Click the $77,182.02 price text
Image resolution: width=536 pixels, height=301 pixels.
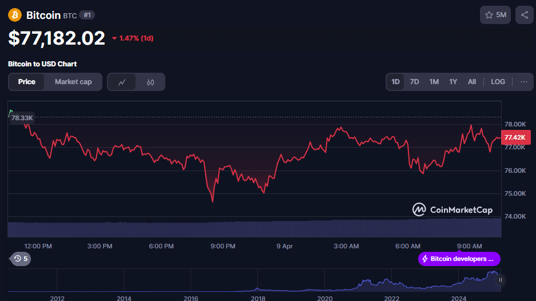57,38
